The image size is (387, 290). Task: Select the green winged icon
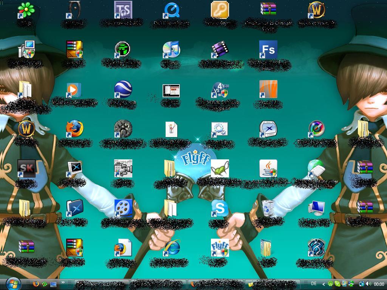(220, 168)
